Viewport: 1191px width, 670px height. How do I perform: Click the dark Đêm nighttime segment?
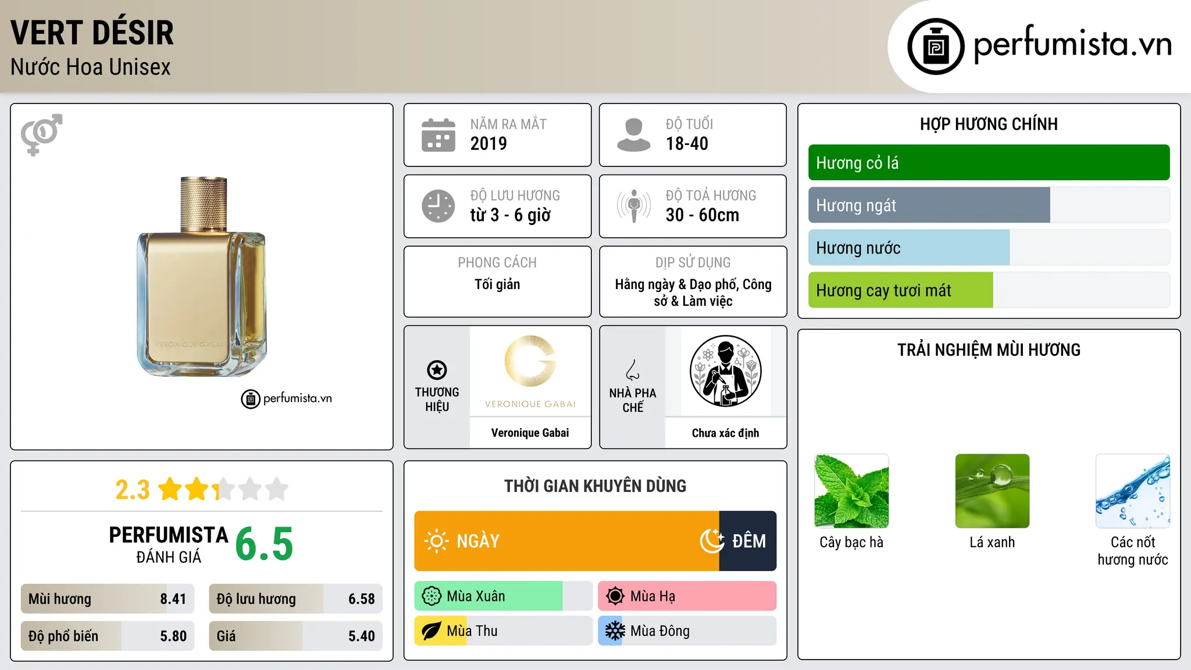point(748,541)
